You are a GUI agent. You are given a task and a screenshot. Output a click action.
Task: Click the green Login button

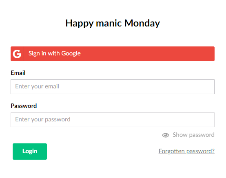(30, 152)
